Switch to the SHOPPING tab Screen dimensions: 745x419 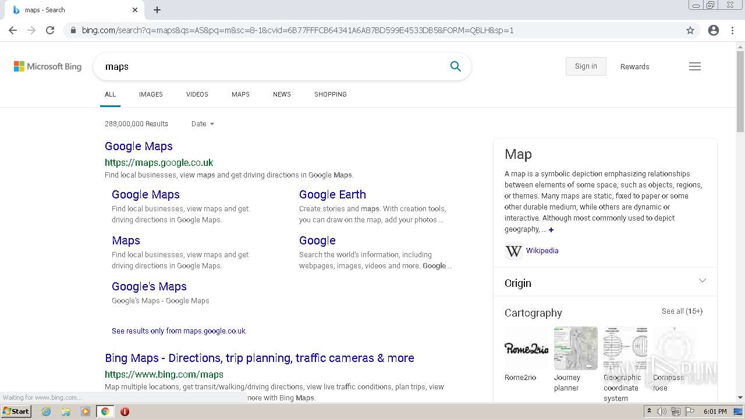(331, 94)
